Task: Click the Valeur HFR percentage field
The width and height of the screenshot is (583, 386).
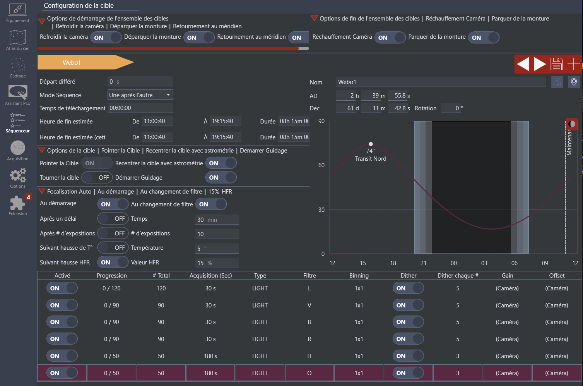Action: click(217, 263)
